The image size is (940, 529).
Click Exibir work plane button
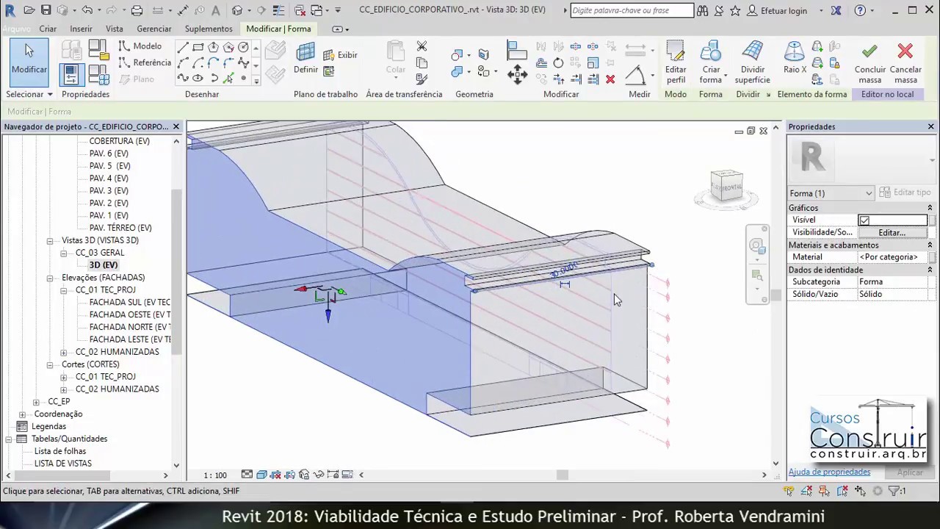(x=340, y=55)
